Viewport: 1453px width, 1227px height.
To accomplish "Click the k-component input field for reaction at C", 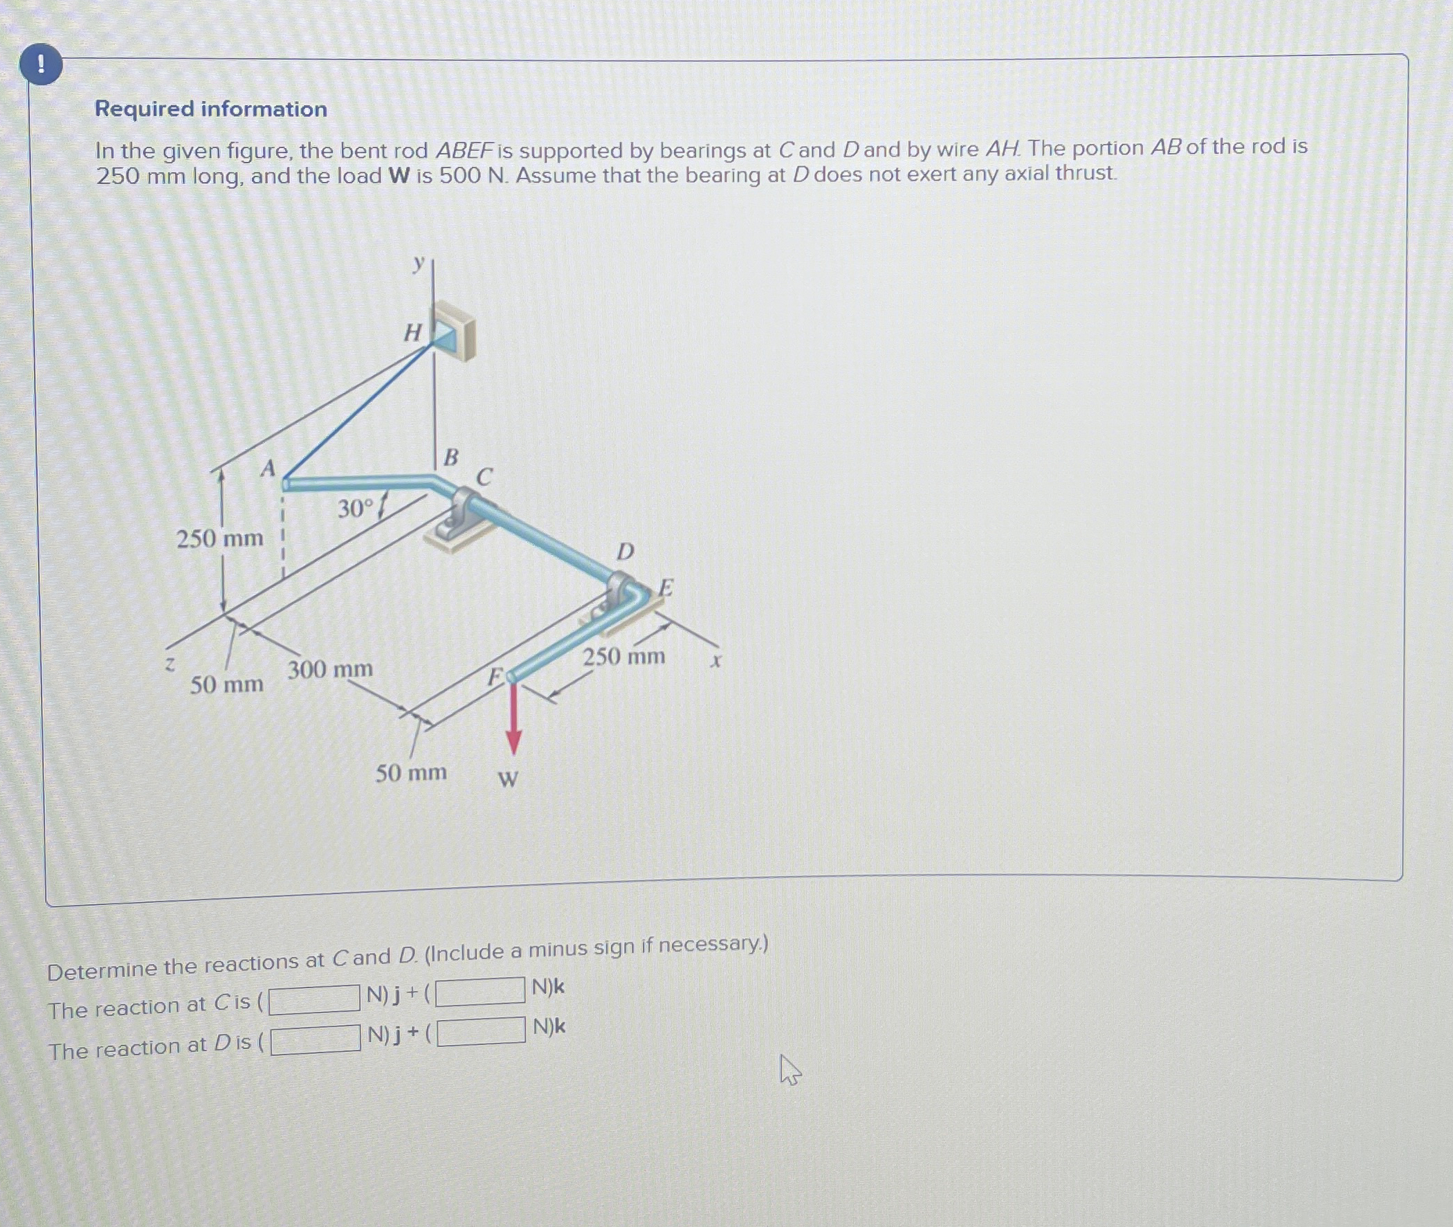I will point(480,991).
